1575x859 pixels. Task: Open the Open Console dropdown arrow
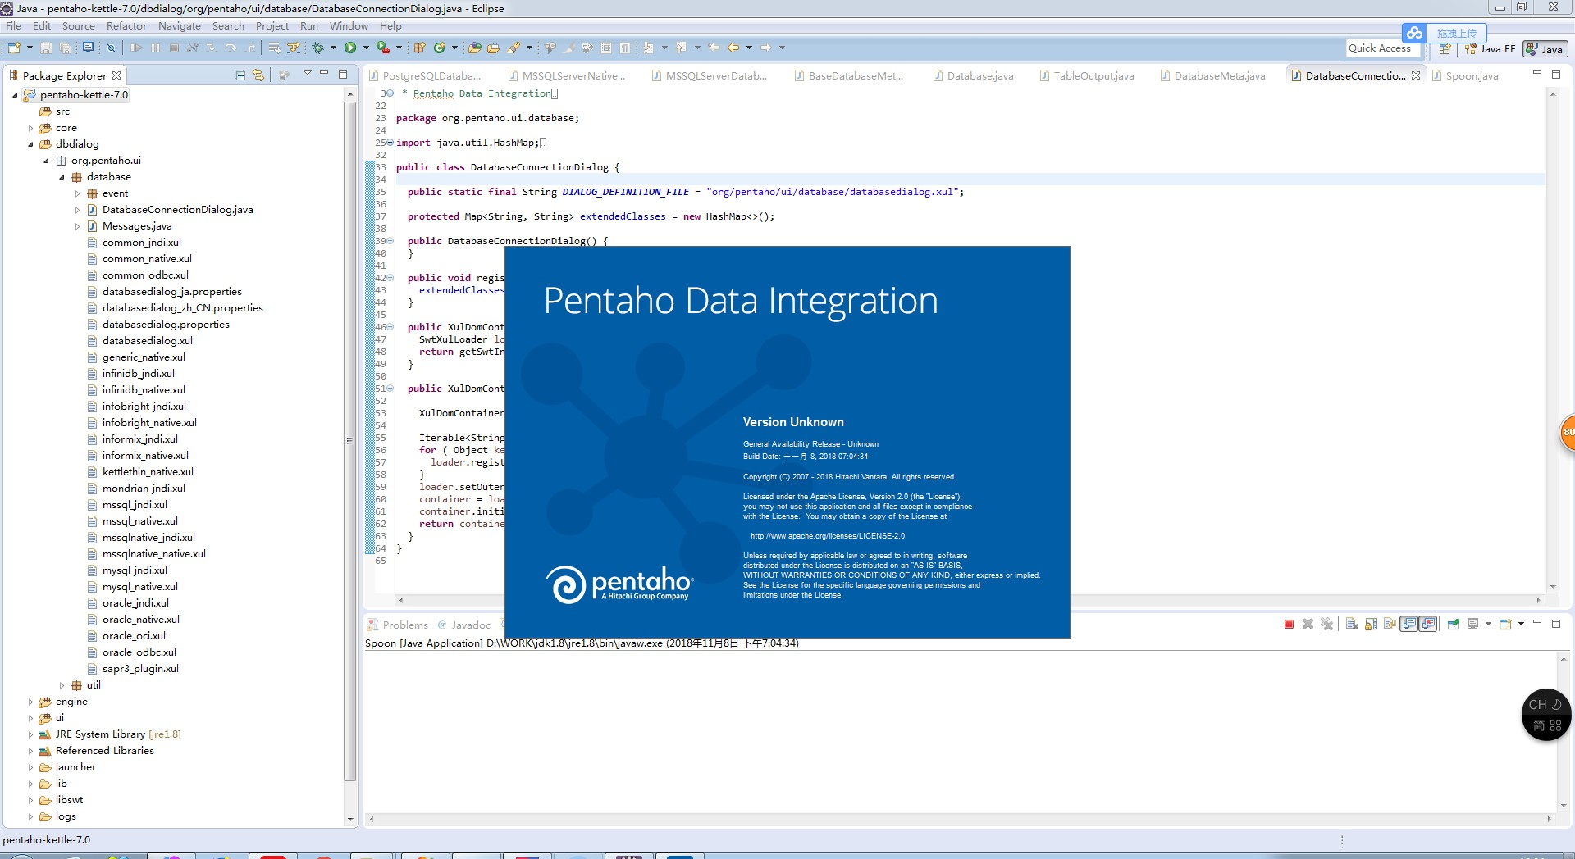coord(1521,624)
